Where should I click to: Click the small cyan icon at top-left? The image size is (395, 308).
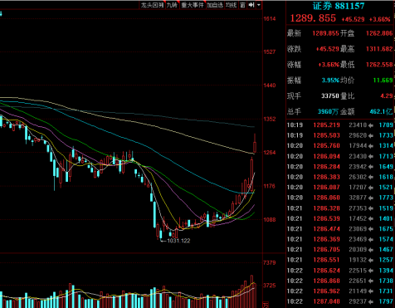point(1,13)
